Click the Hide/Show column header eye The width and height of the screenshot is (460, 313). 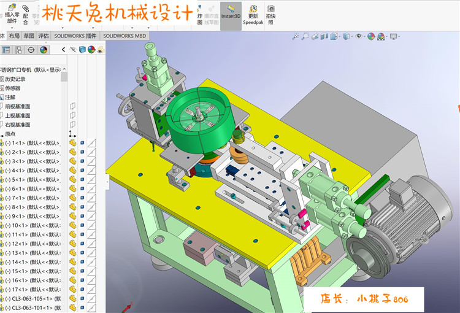[x=73, y=50]
